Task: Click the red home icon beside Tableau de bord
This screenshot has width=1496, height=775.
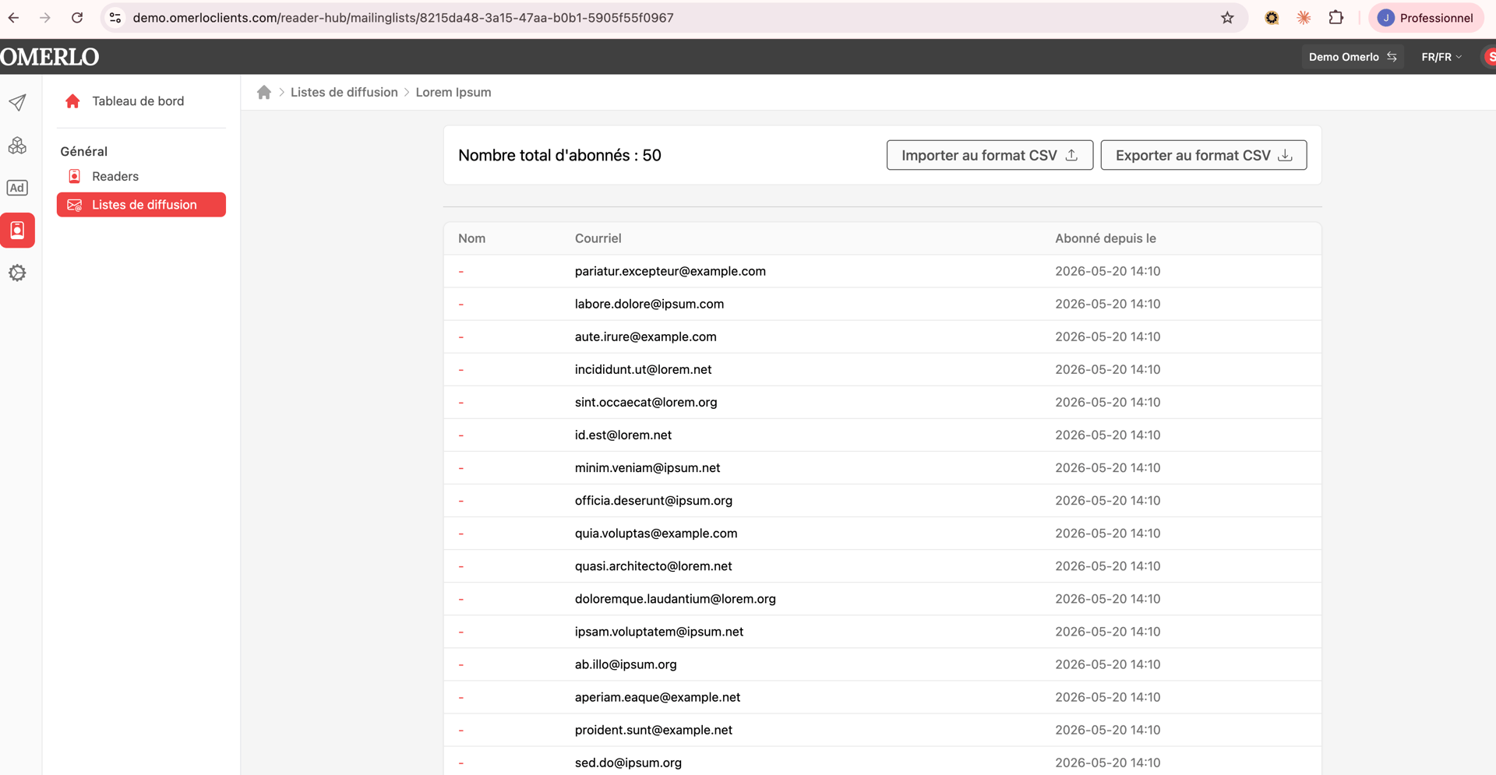Action: pyautogui.click(x=72, y=100)
